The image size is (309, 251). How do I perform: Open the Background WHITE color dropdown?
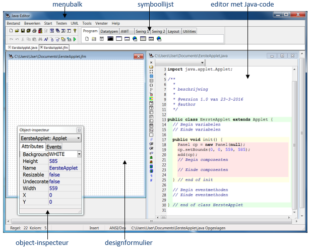[79, 154]
